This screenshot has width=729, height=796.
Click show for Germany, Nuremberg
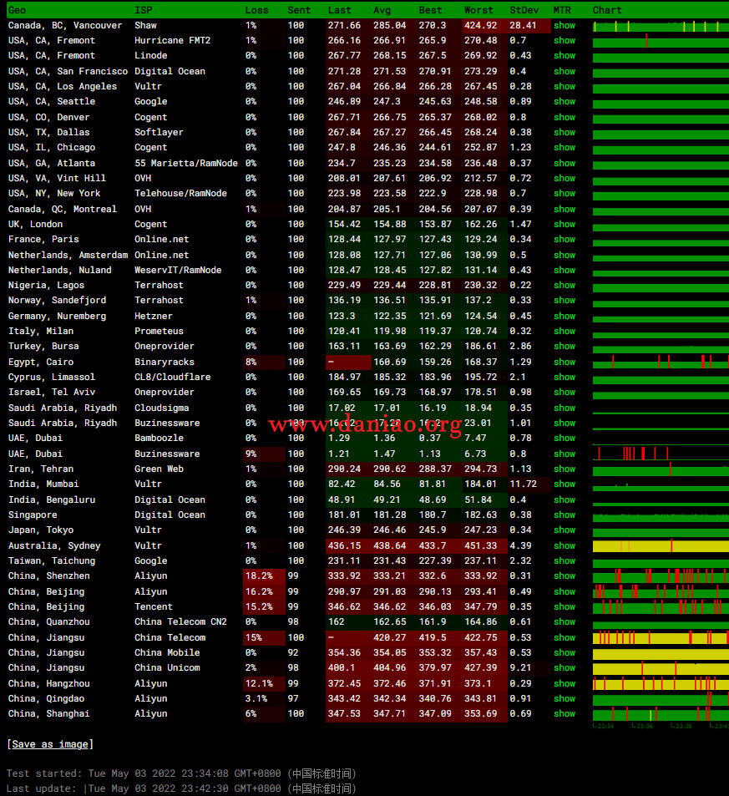click(564, 317)
